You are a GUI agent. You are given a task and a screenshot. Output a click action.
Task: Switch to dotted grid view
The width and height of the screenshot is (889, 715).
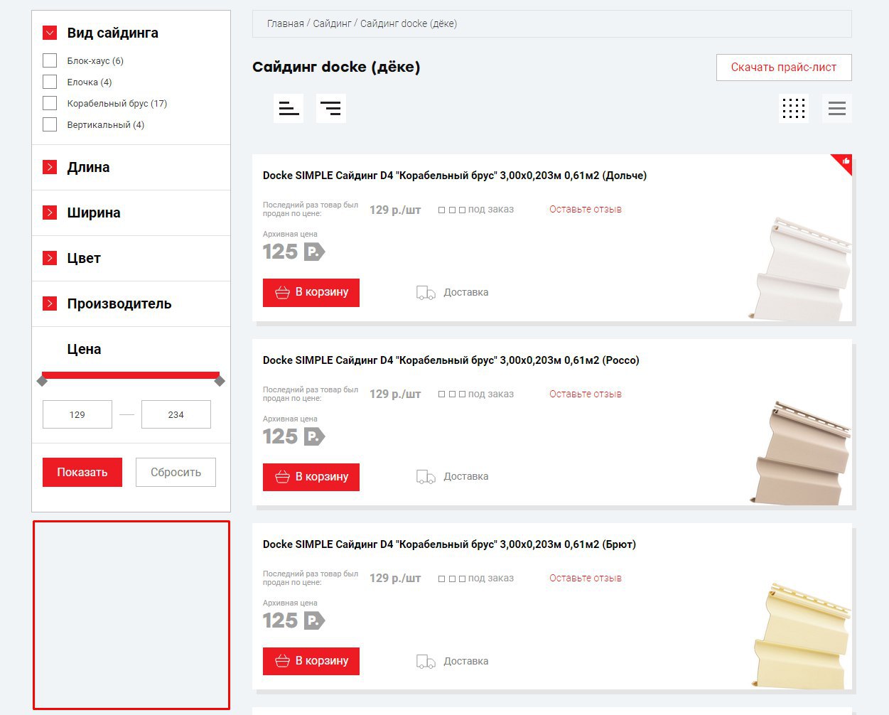(x=794, y=108)
